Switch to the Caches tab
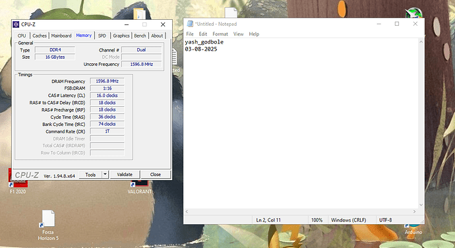 point(40,36)
